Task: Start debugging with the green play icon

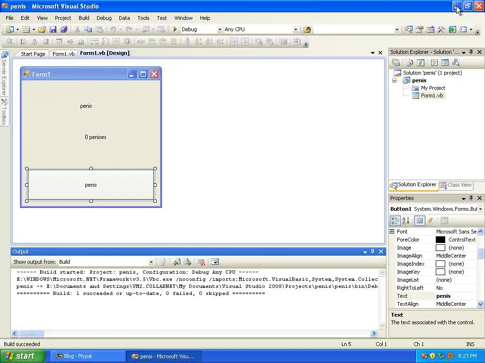Action: [x=175, y=29]
